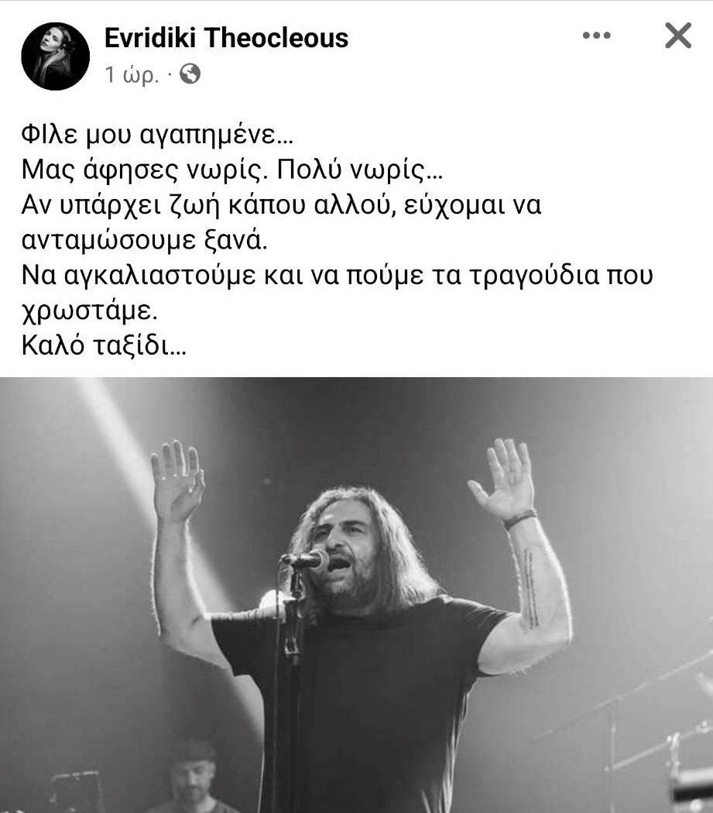Click the line "Φίλε μου αγαπημένε..."
This screenshot has width=713, height=813.
pos(157,135)
